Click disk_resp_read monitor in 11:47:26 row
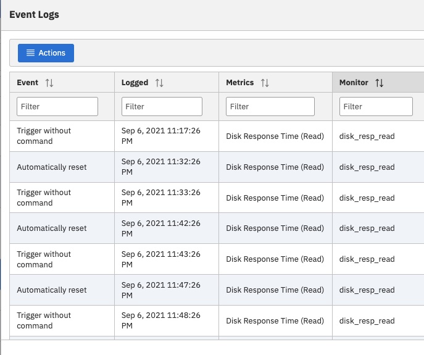 367,290
